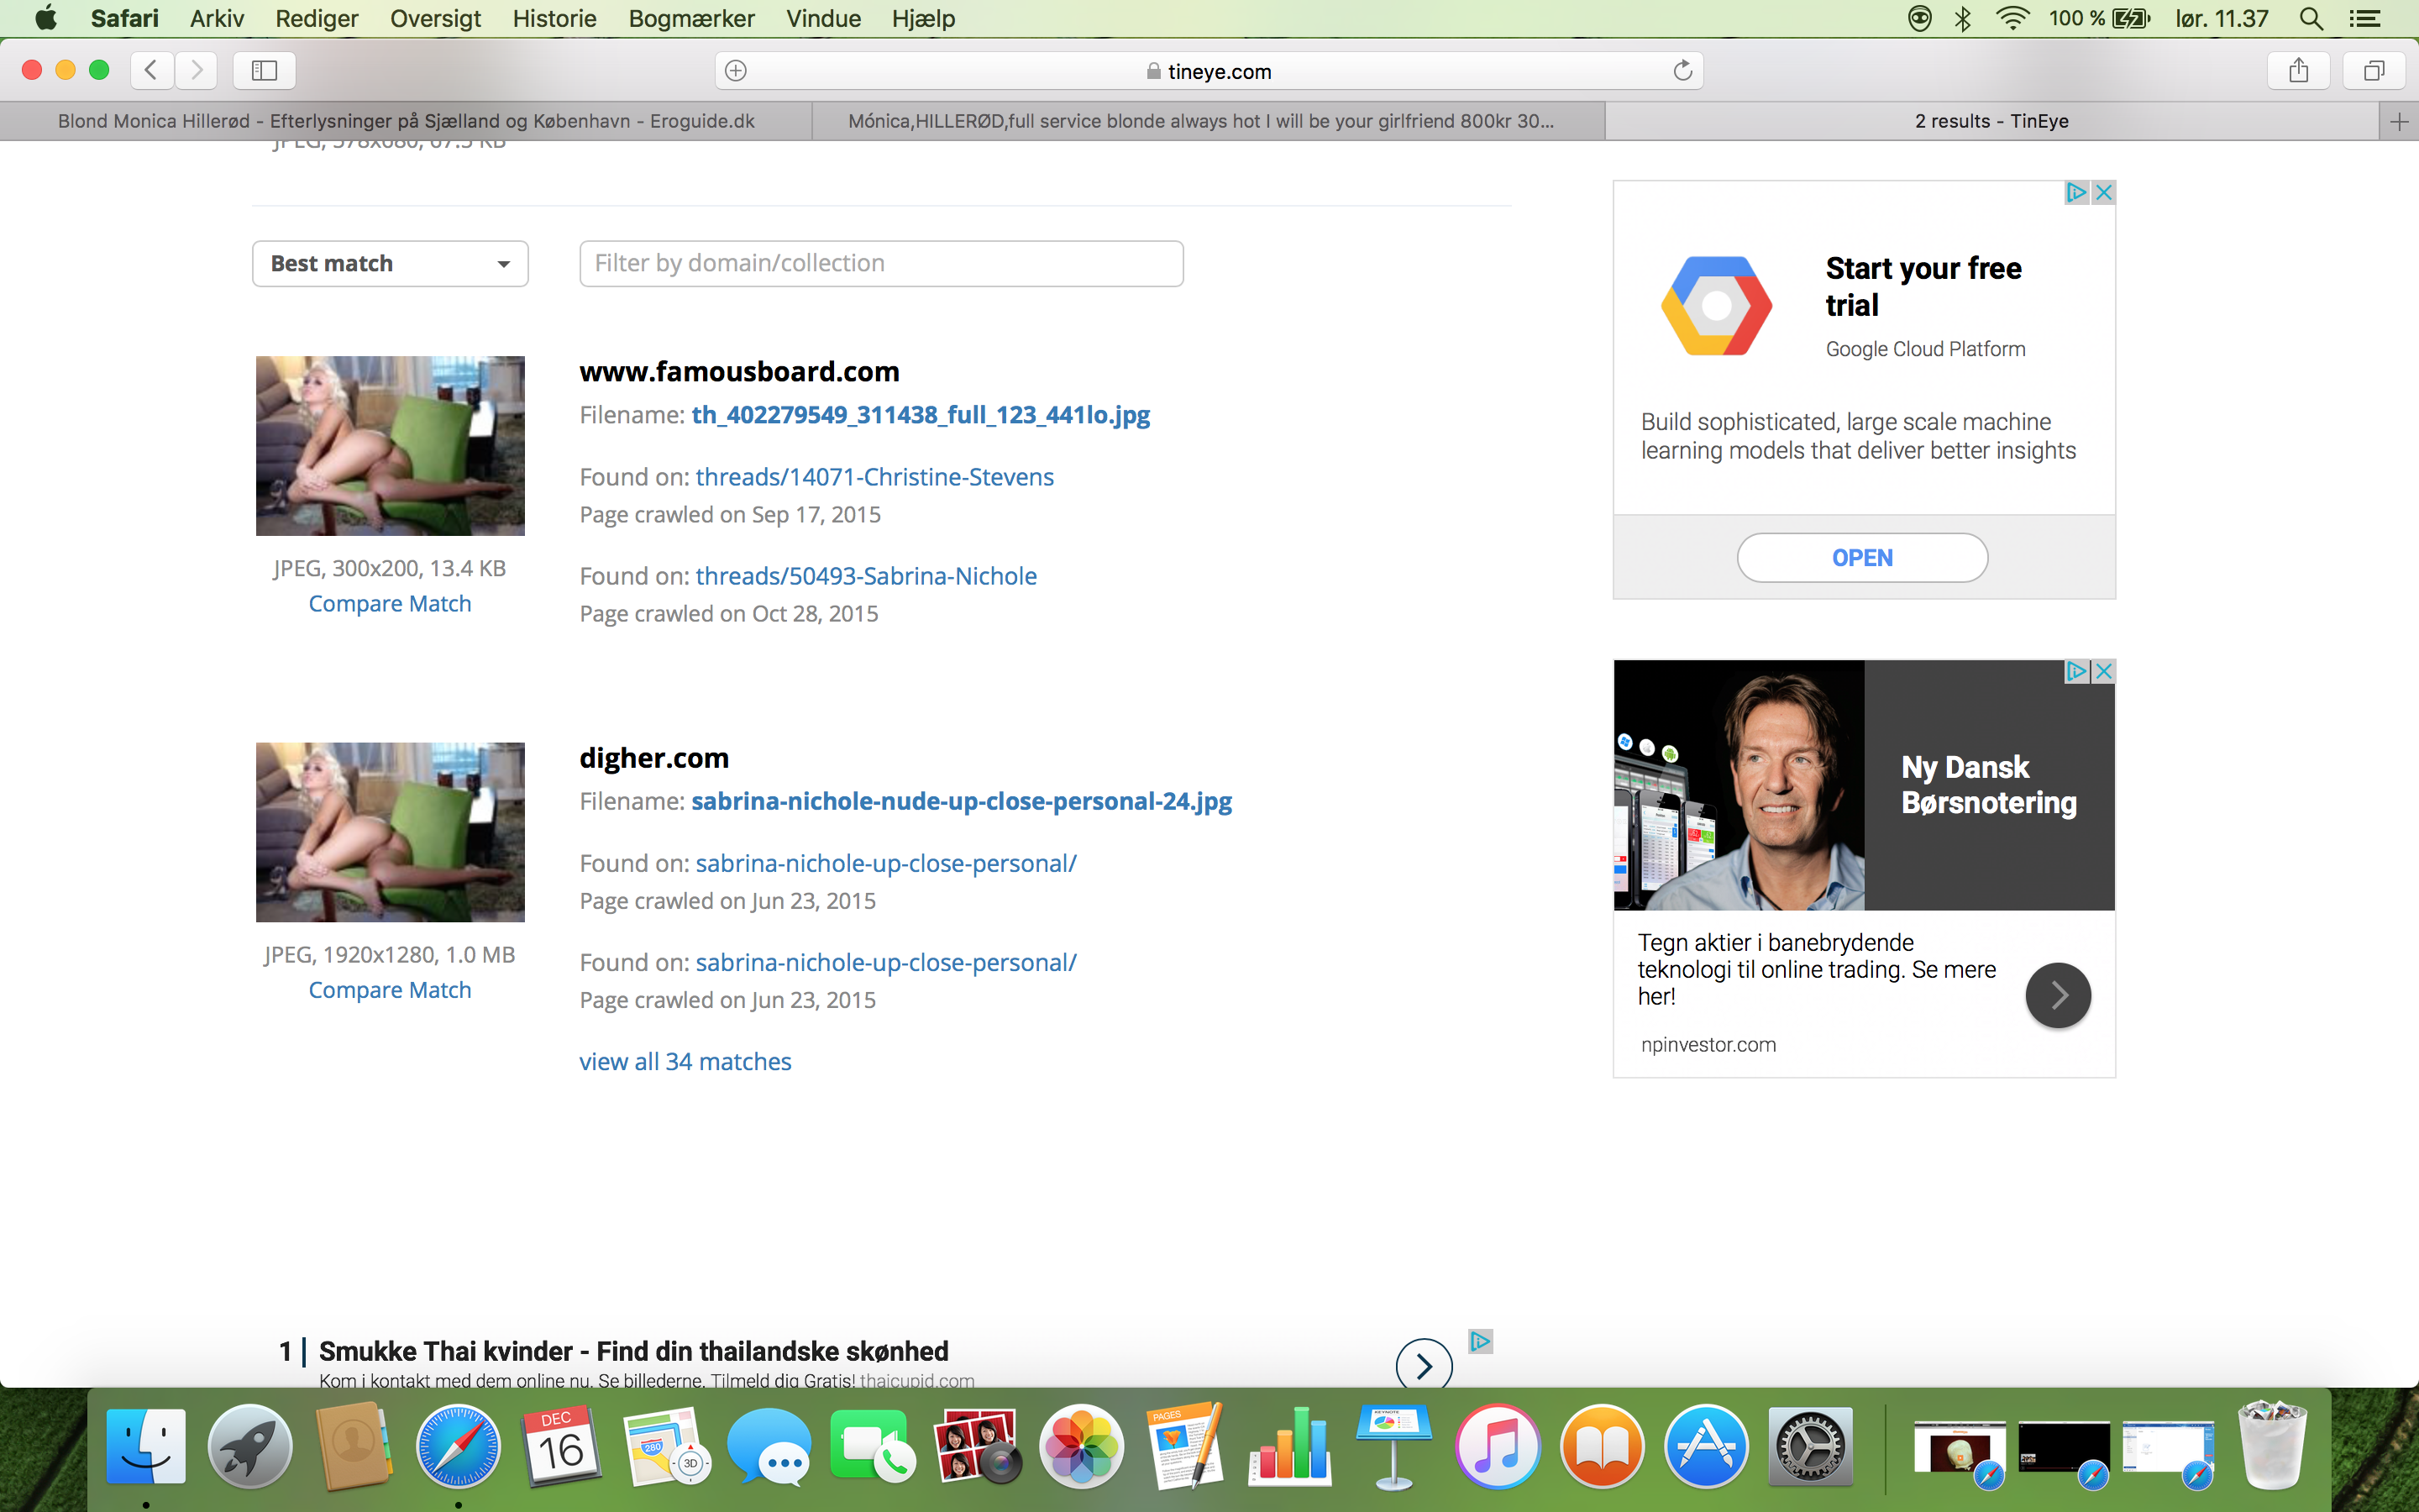
Task: Open Finder from the dock
Action: (x=146, y=1446)
